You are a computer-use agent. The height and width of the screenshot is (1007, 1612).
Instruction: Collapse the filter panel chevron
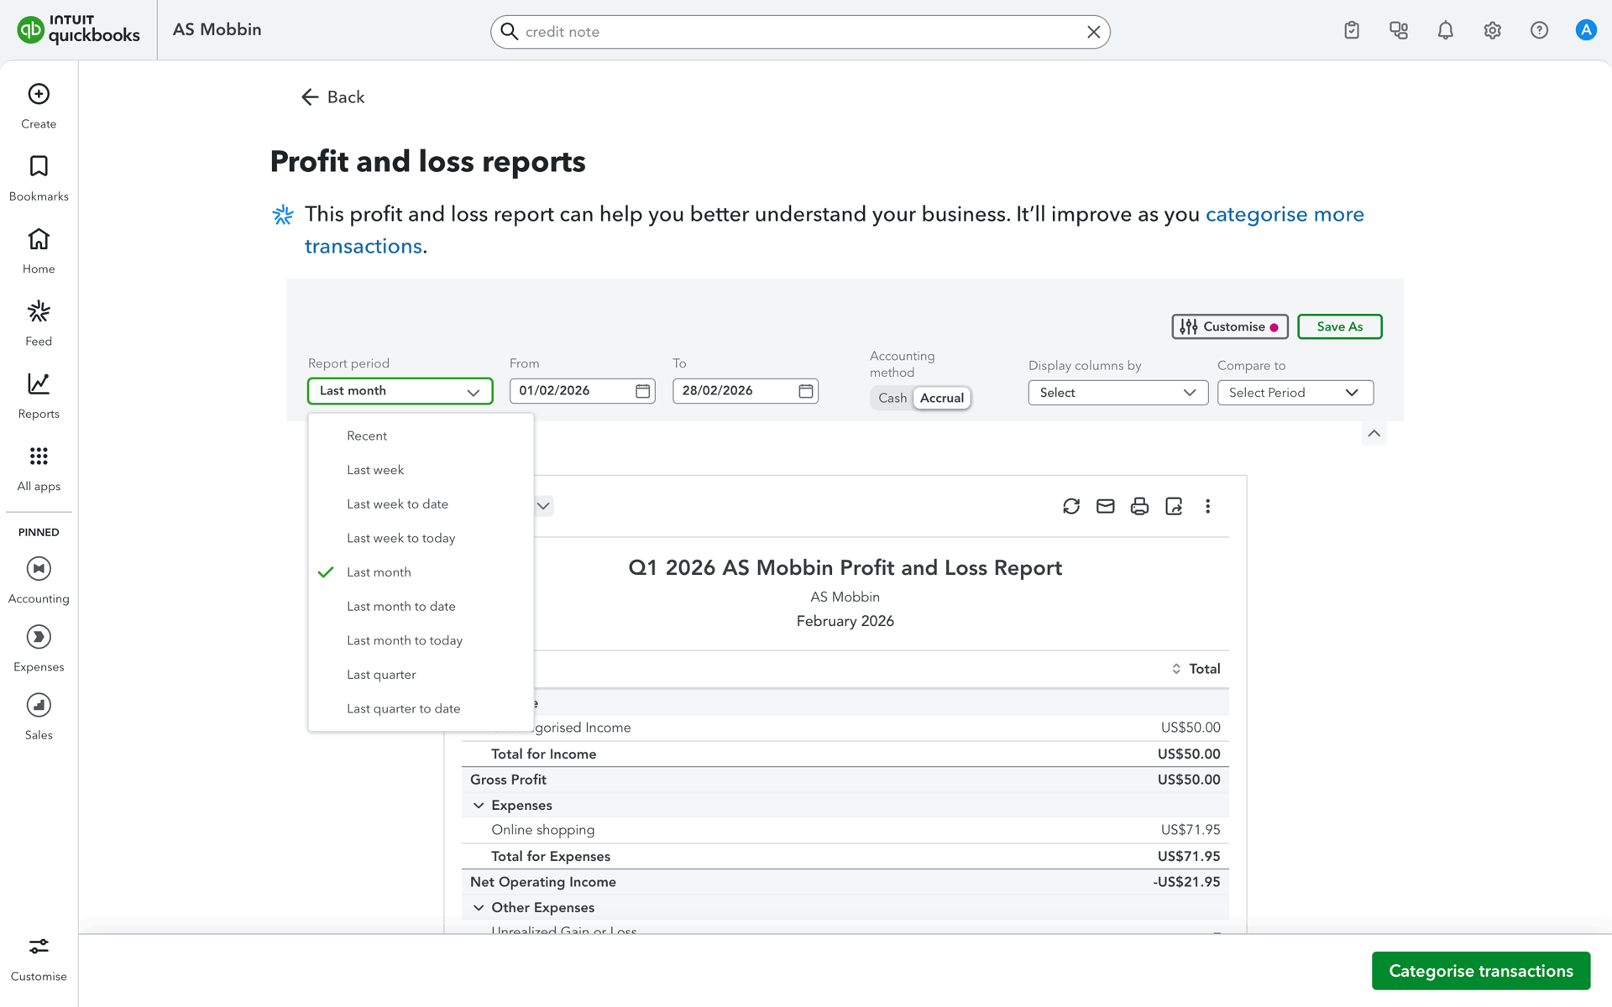coord(1374,434)
